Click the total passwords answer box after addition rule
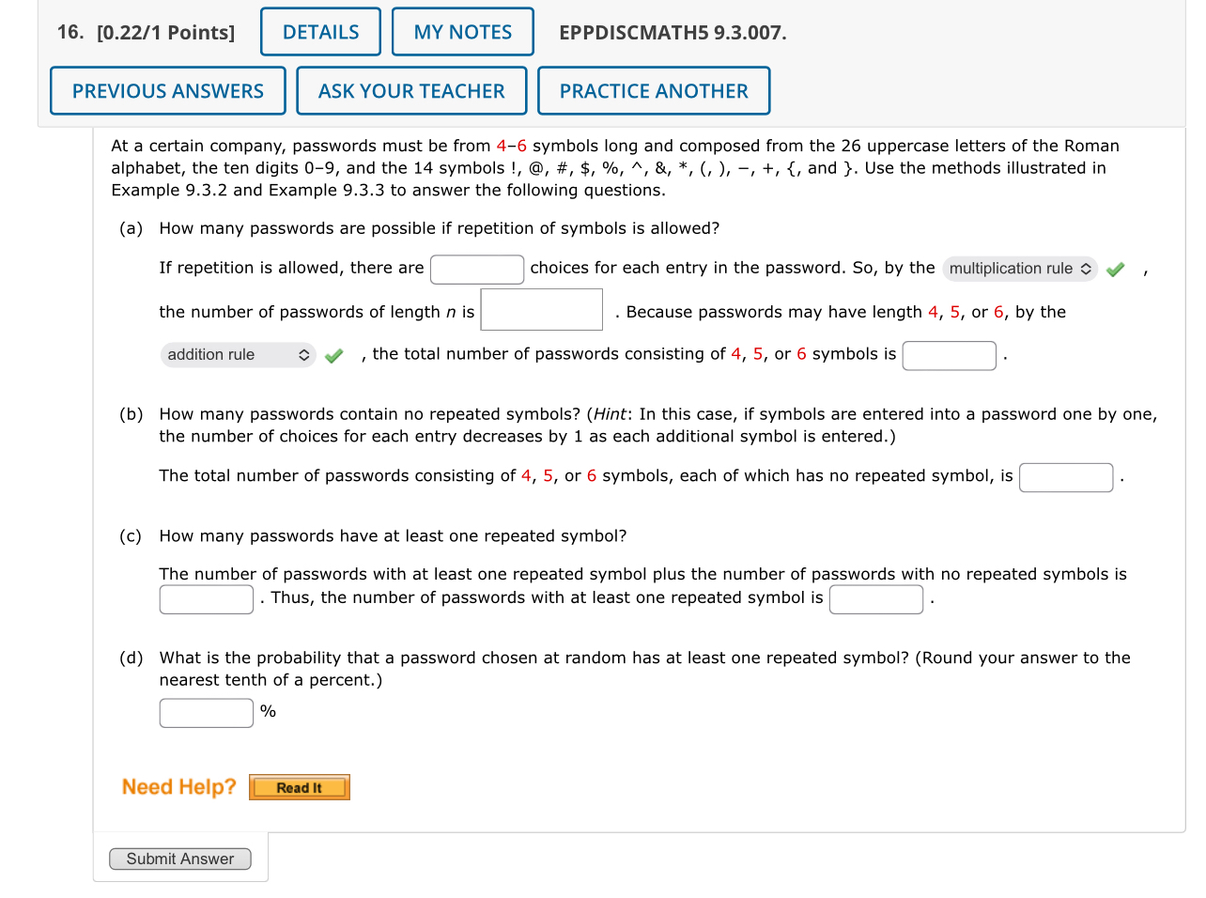 (949, 355)
